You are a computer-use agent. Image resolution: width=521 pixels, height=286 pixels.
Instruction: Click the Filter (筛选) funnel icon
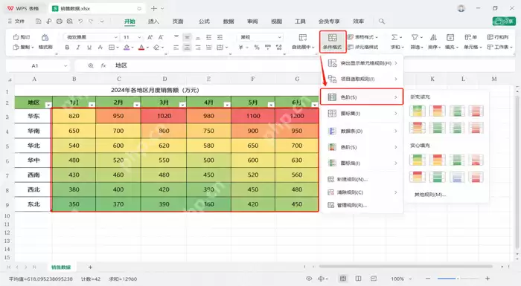click(415, 37)
